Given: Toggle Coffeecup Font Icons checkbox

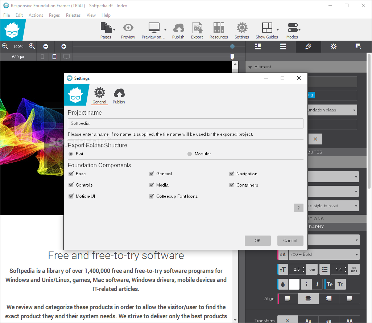Looking at the screenshot, I should [151, 196].
